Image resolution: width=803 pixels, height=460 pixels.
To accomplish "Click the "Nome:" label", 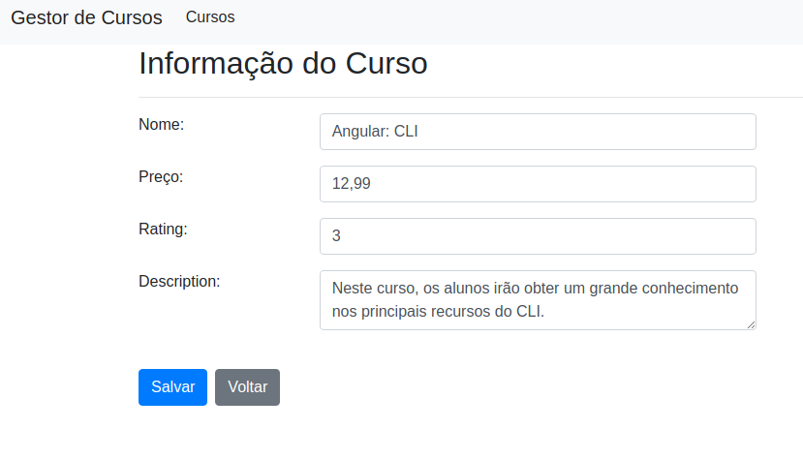I will click(x=162, y=125).
